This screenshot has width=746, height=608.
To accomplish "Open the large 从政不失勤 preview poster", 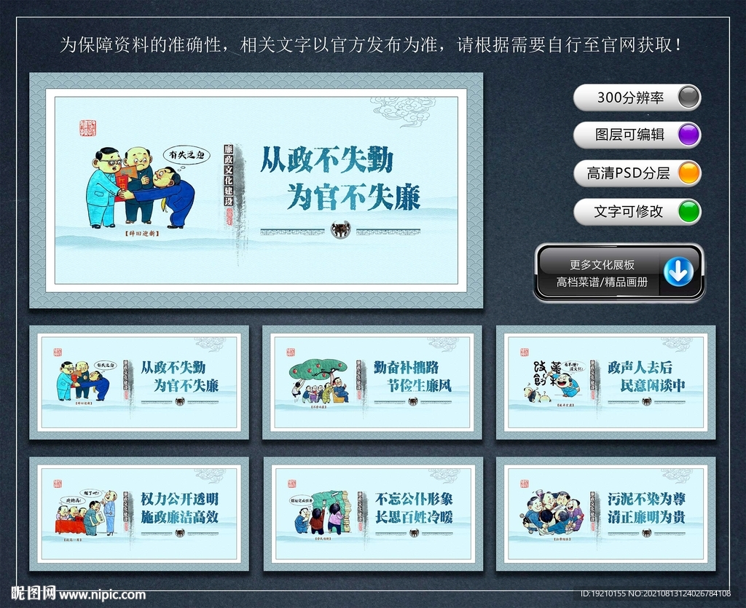I will click(256, 190).
